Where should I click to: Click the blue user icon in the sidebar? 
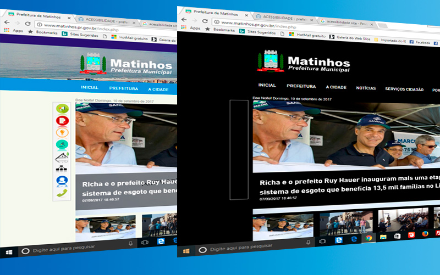click(62, 181)
